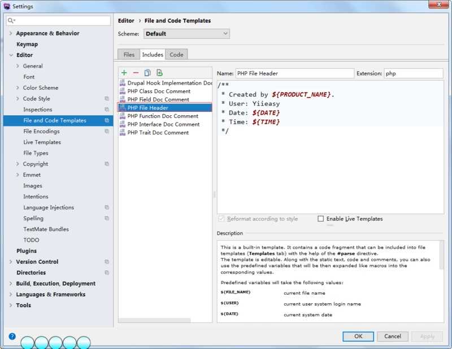Click the file icon of PHP Field Doc Comment

tap(123, 99)
